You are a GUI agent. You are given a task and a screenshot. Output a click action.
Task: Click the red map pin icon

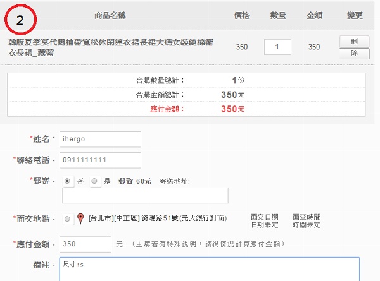pos(80,218)
